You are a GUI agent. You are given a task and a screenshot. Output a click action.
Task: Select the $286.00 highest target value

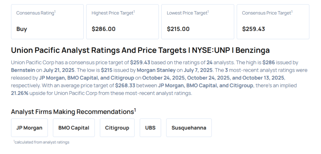pos(103,29)
